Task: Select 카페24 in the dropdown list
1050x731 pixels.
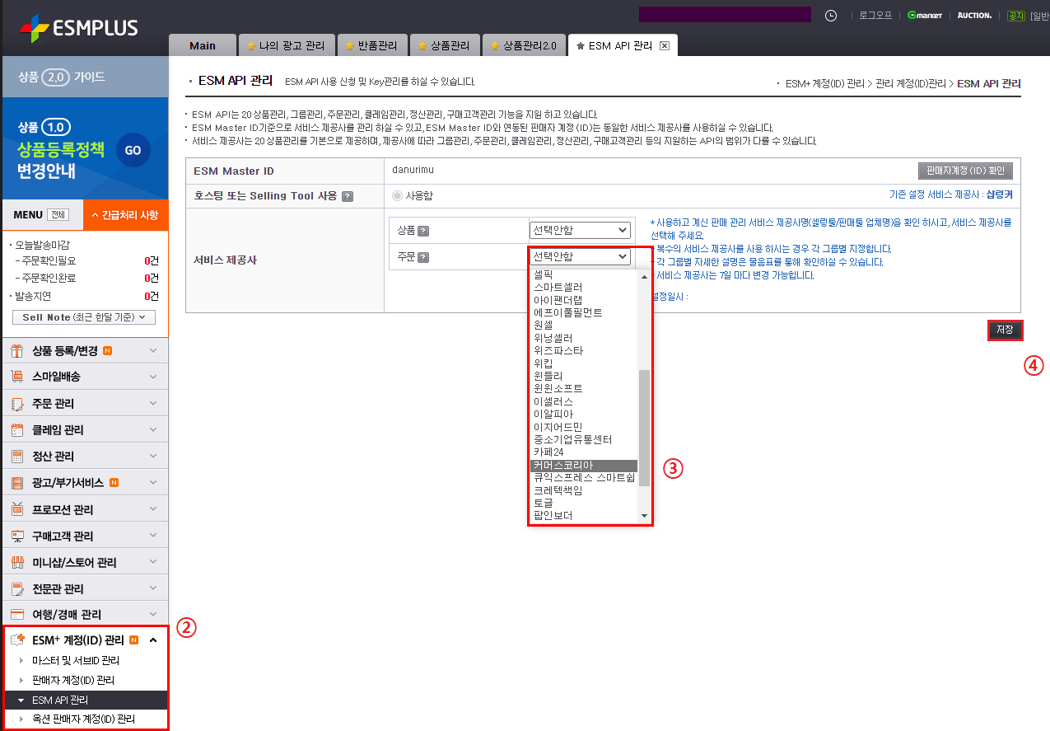Action: tap(584, 452)
